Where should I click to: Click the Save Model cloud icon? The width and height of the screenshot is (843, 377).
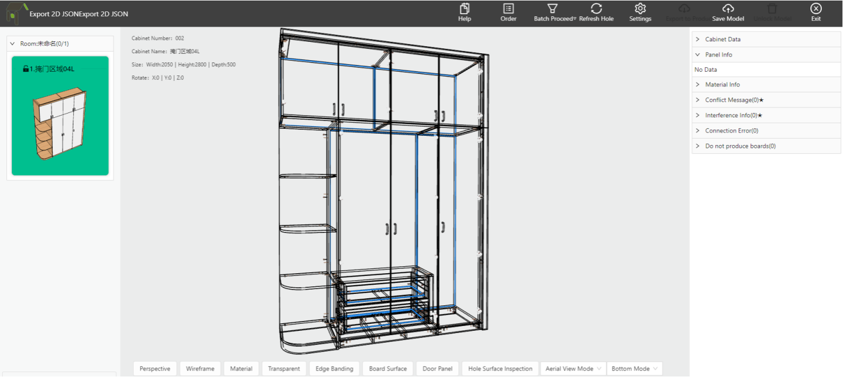click(x=728, y=9)
